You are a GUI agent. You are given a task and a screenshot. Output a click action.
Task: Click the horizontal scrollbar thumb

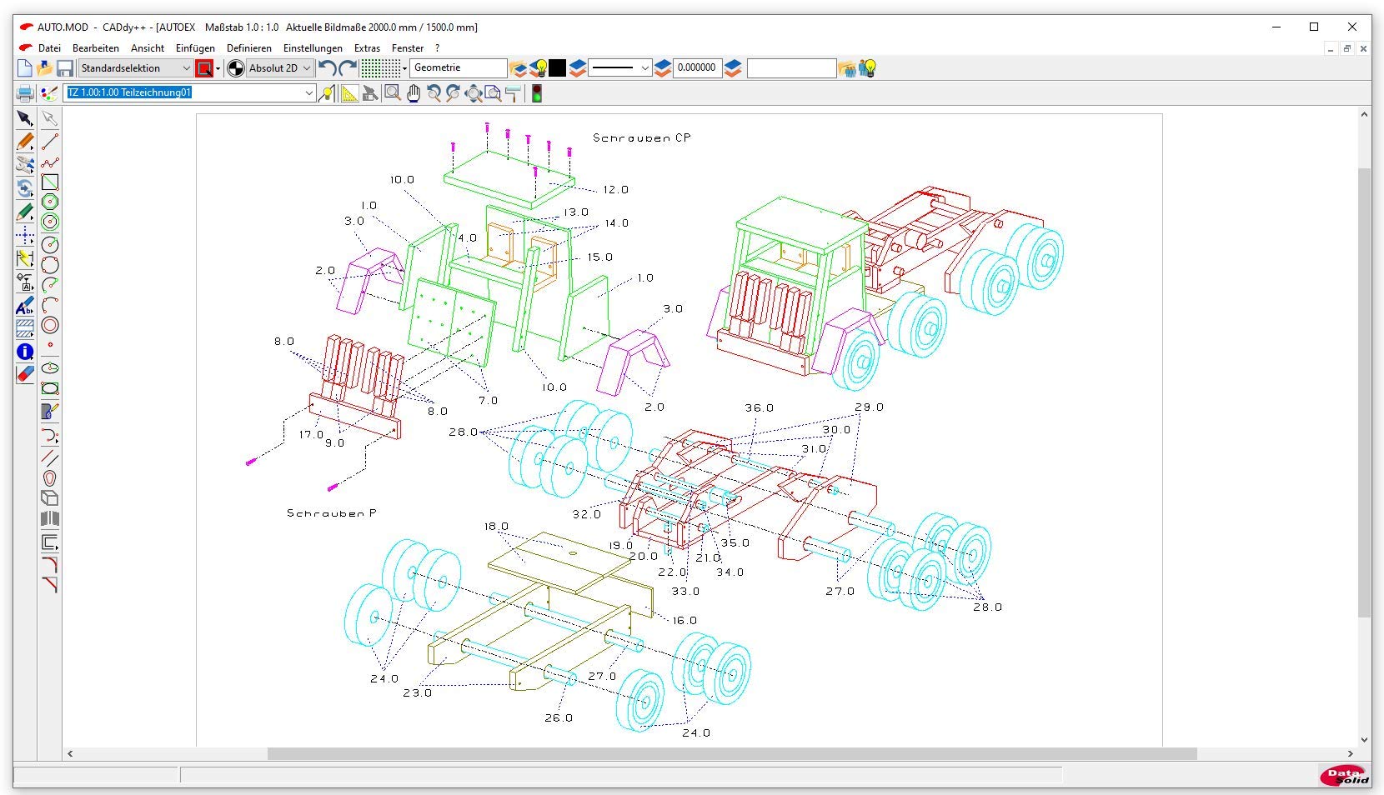point(732,753)
